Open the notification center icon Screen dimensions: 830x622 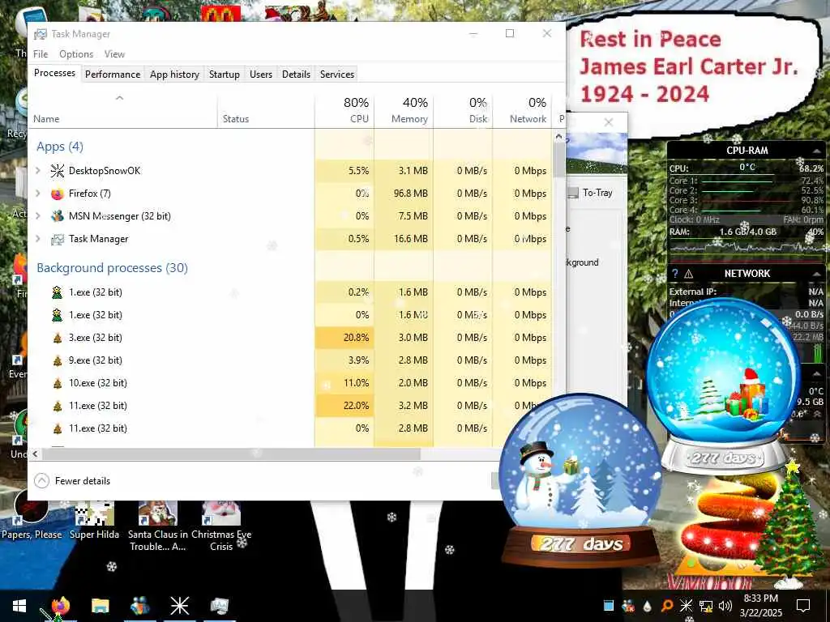tap(803, 606)
